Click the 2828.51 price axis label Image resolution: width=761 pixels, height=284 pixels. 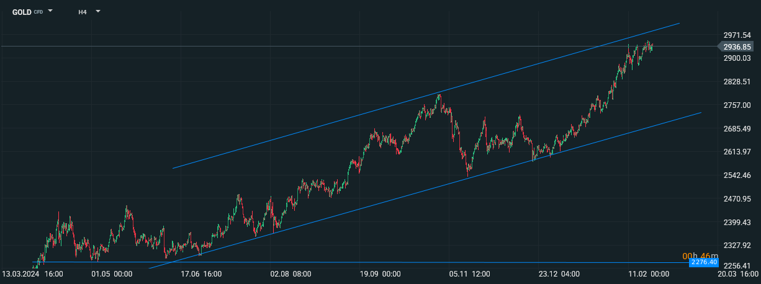(x=737, y=82)
